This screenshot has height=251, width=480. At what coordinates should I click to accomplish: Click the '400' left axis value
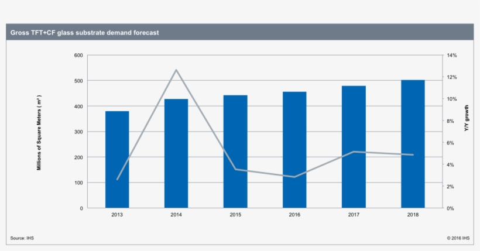point(78,106)
